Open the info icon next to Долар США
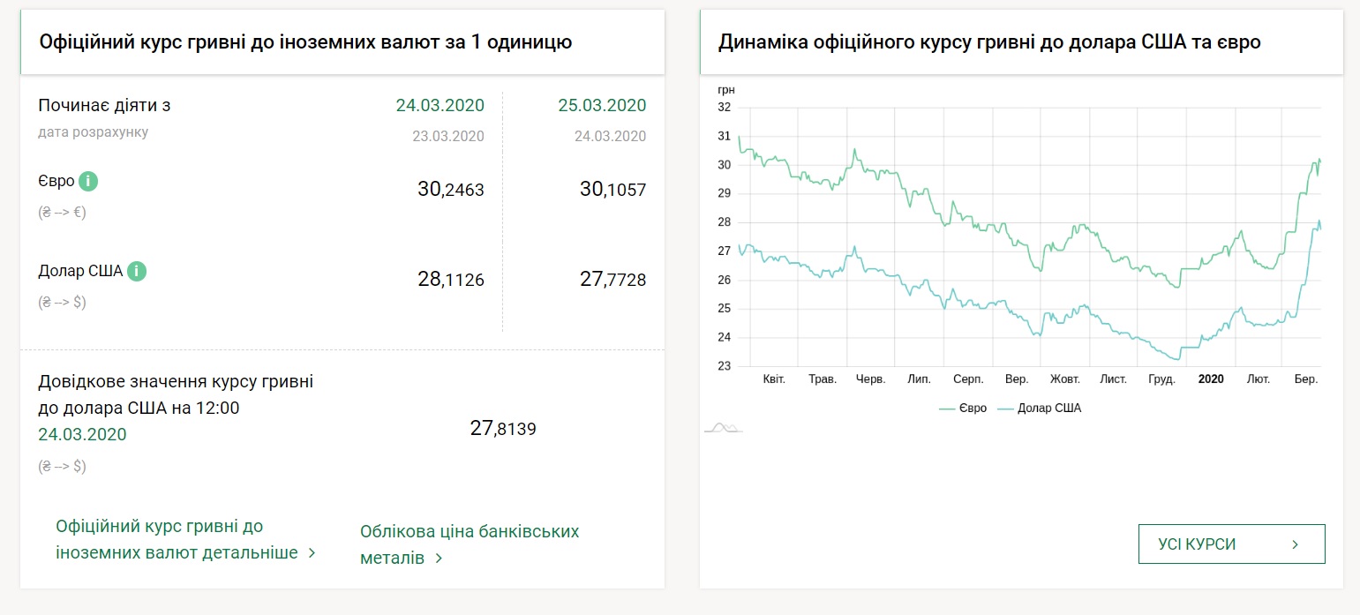This screenshot has width=1360, height=615. (136, 271)
